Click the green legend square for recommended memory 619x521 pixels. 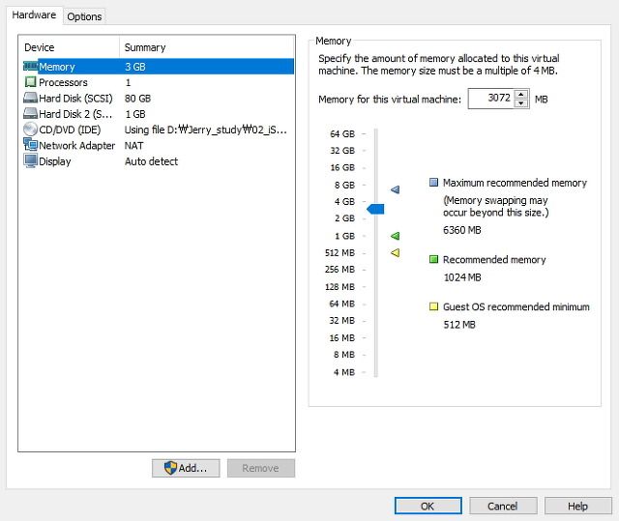click(x=433, y=259)
